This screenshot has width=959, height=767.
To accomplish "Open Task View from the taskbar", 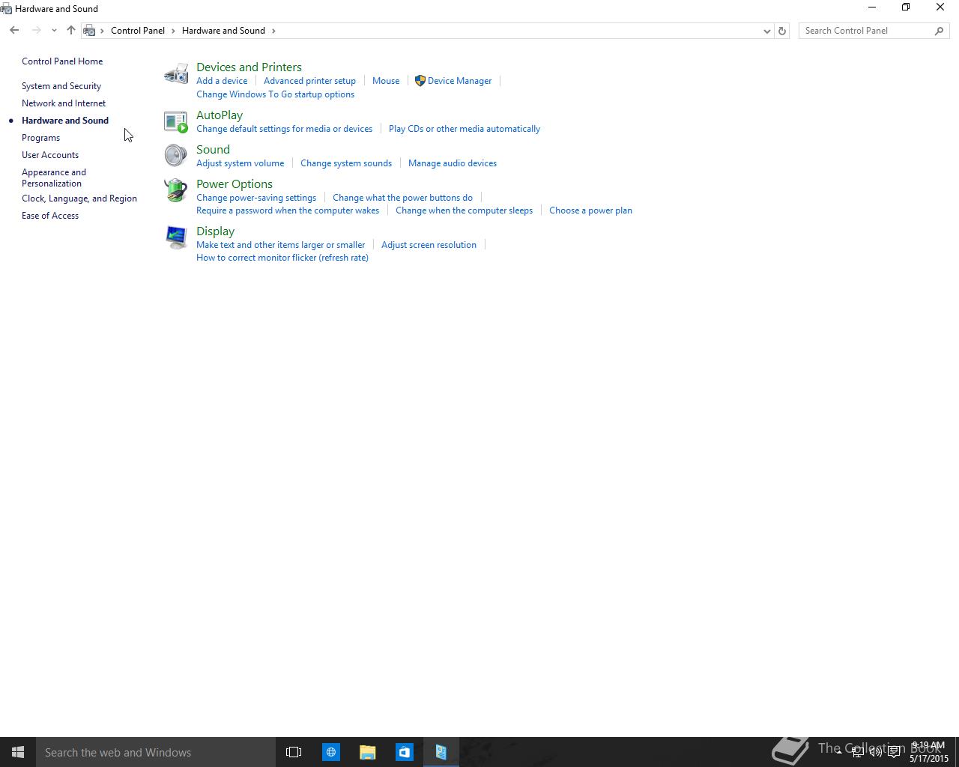I will pos(294,752).
